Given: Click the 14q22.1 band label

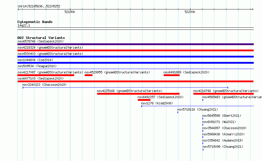Looking at the screenshot, I should (24, 25).
